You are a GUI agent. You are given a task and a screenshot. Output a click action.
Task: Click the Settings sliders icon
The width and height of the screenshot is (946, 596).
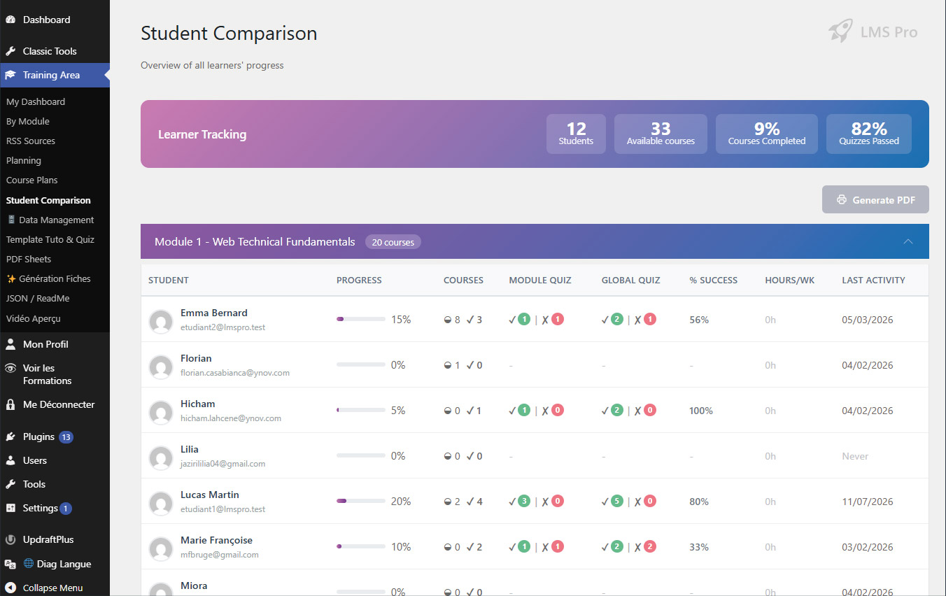pyautogui.click(x=10, y=508)
